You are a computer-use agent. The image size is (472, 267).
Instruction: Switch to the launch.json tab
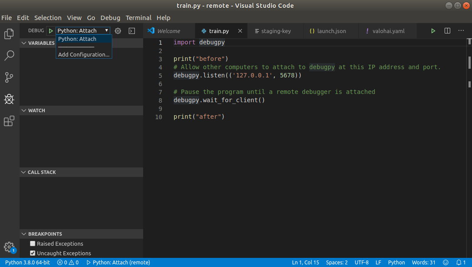pos(331,31)
